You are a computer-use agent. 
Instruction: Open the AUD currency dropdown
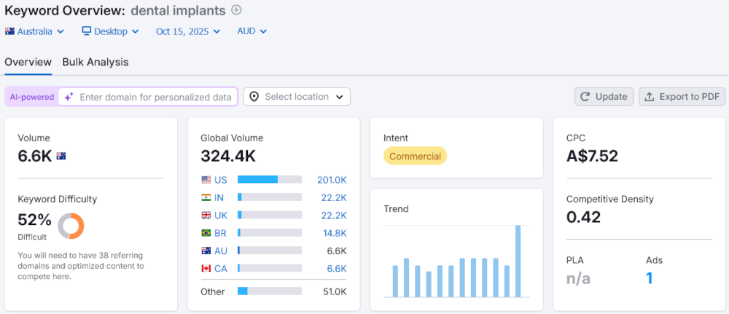(x=252, y=31)
